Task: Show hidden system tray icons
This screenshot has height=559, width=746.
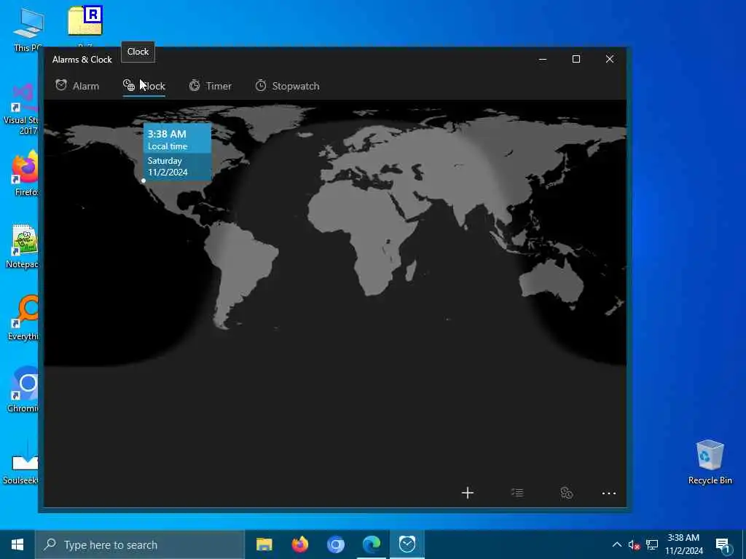Action: tap(616, 544)
